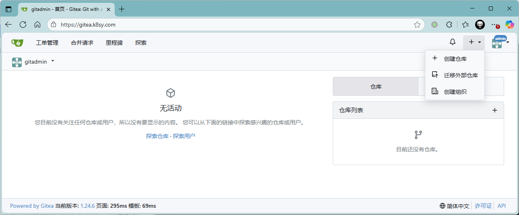Choose 迁移外部仓库 menu entry
This screenshot has width=519, height=215.
[x=461, y=75]
